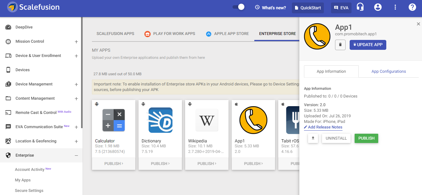
Task: Click the Enterprise shield icon
Action: [x=8, y=155]
